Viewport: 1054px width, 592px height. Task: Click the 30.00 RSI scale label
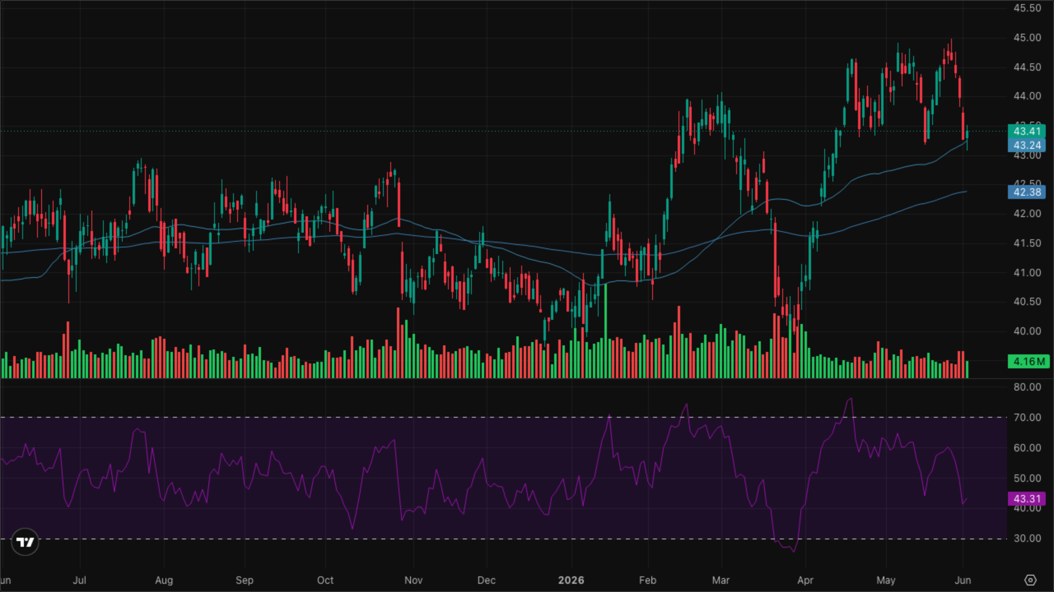pos(1027,538)
